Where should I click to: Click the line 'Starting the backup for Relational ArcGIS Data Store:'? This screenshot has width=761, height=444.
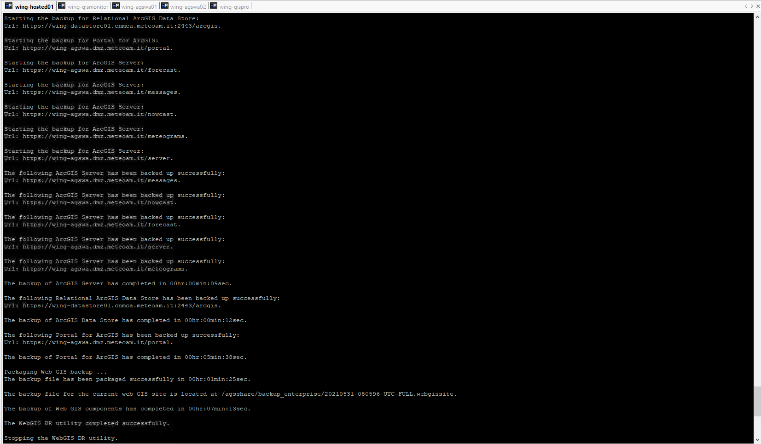[102, 18]
